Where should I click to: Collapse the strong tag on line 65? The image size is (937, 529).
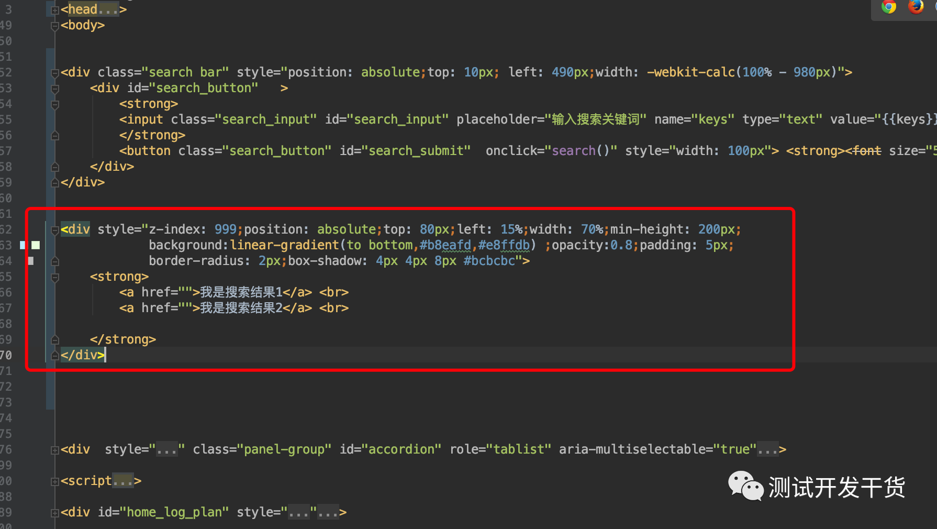click(54, 277)
